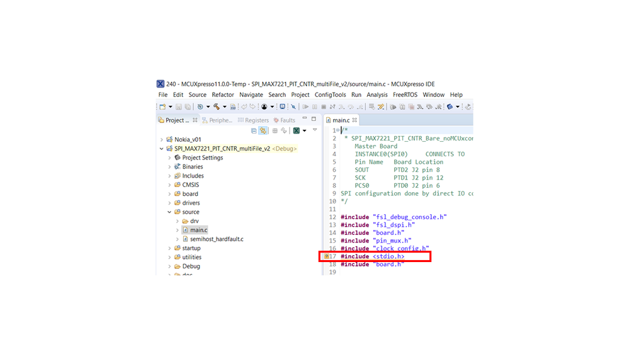Click the New wizard toolbar icon
629x354 pixels.
(162, 106)
